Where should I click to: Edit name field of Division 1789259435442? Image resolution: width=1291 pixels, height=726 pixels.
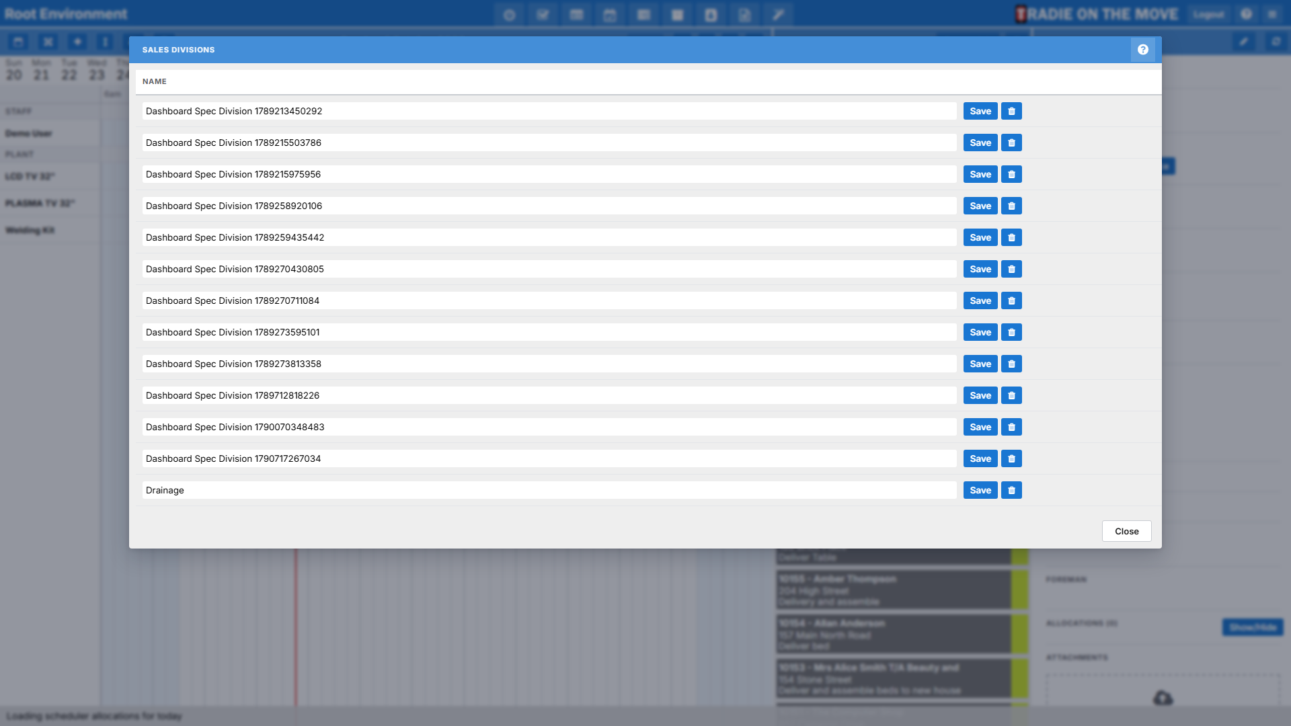[x=549, y=237]
